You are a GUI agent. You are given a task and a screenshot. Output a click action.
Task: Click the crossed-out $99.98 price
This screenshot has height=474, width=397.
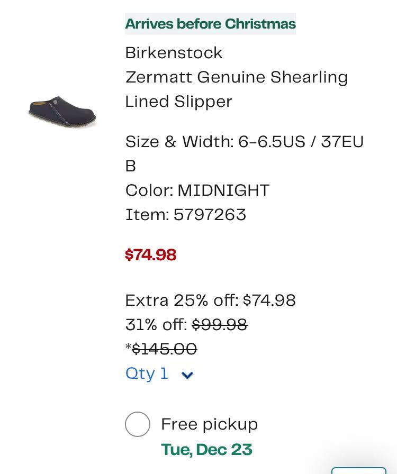[220, 325]
